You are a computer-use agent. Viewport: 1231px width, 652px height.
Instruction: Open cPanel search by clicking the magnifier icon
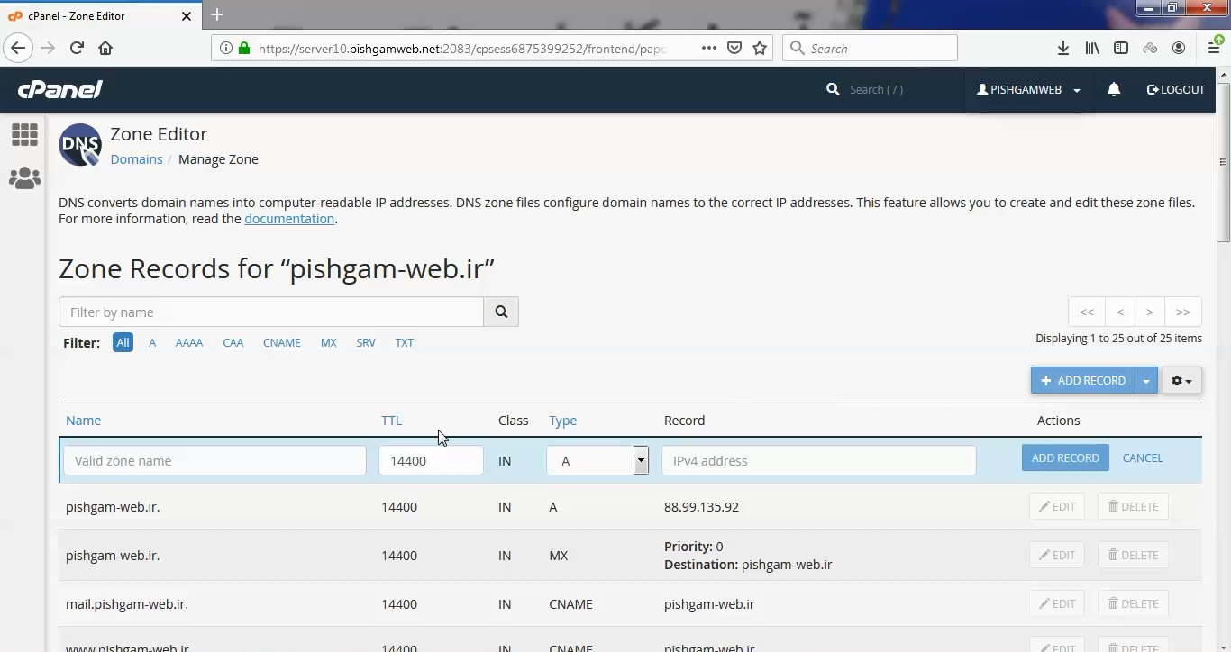pos(832,89)
